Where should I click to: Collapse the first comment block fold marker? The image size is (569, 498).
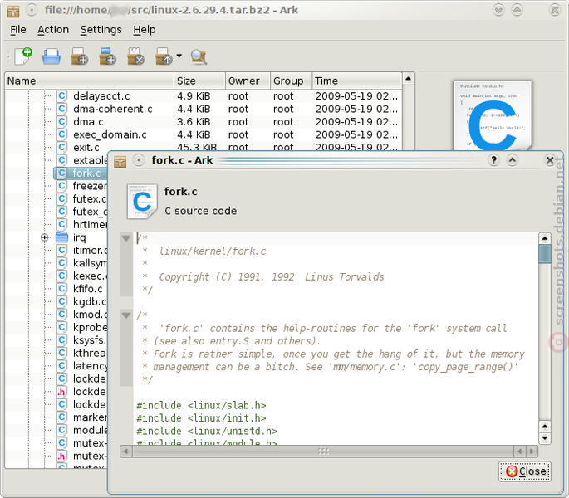click(126, 238)
